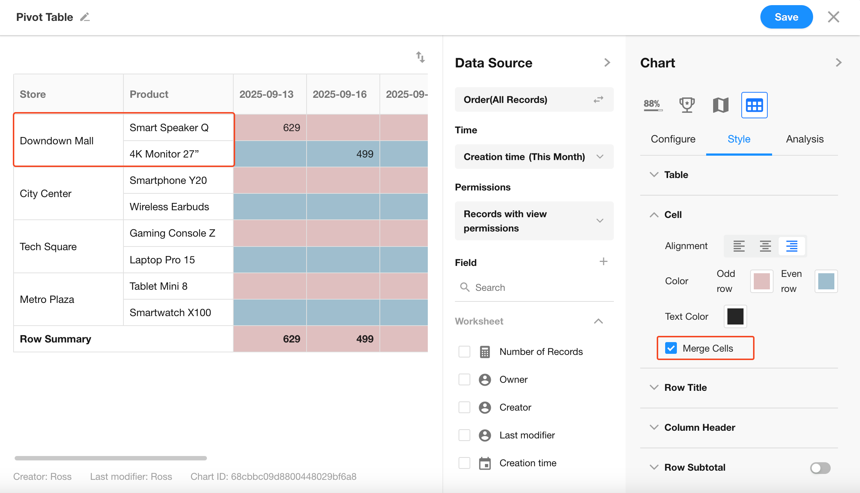Open the Odd row color swatch
Screen dimensions: 860x493
pyautogui.click(x=761, y=281)
